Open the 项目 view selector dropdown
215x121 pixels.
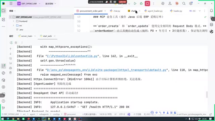[12, 11]
